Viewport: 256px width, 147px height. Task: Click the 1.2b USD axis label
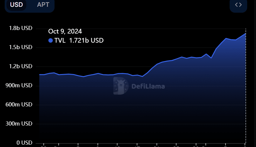point(20,66)
